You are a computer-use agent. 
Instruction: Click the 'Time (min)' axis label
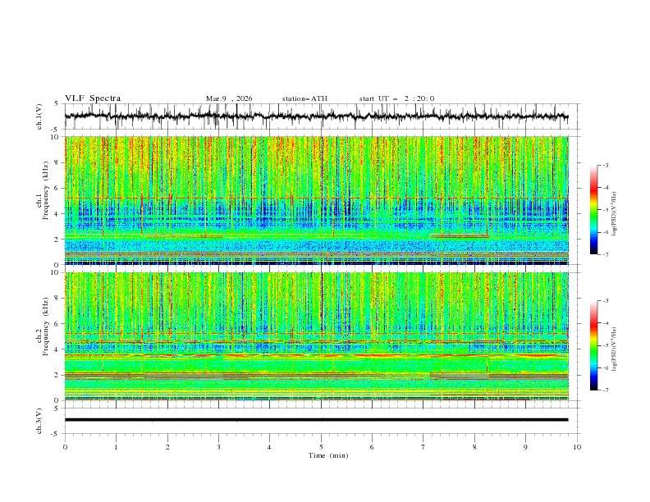pyautogui.click(x=328, y=455)
